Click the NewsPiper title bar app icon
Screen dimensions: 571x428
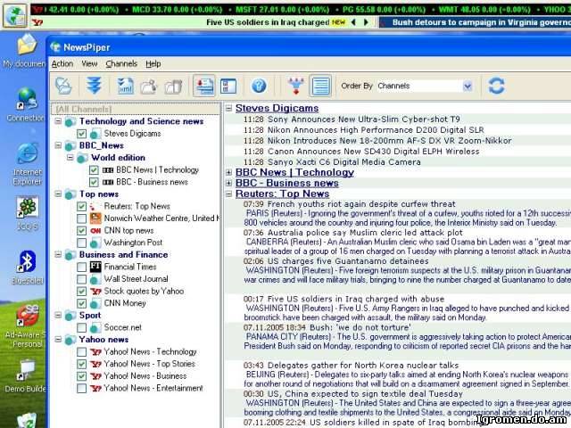55,47
